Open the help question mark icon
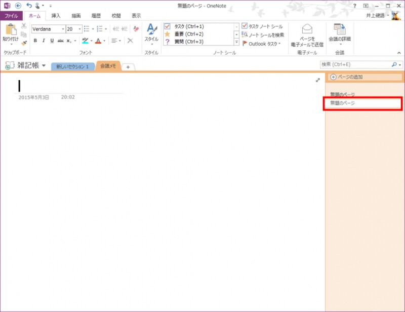The image size is (405, 312). point(355,6)
